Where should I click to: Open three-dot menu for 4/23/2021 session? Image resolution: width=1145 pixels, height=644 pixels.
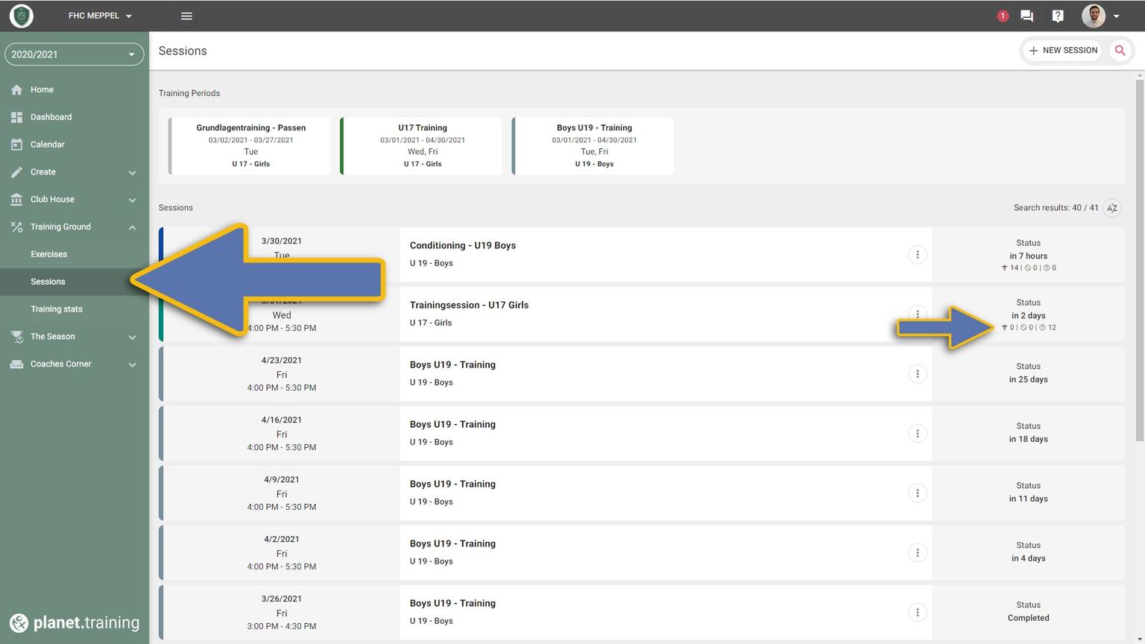click(x=918, y=374)
